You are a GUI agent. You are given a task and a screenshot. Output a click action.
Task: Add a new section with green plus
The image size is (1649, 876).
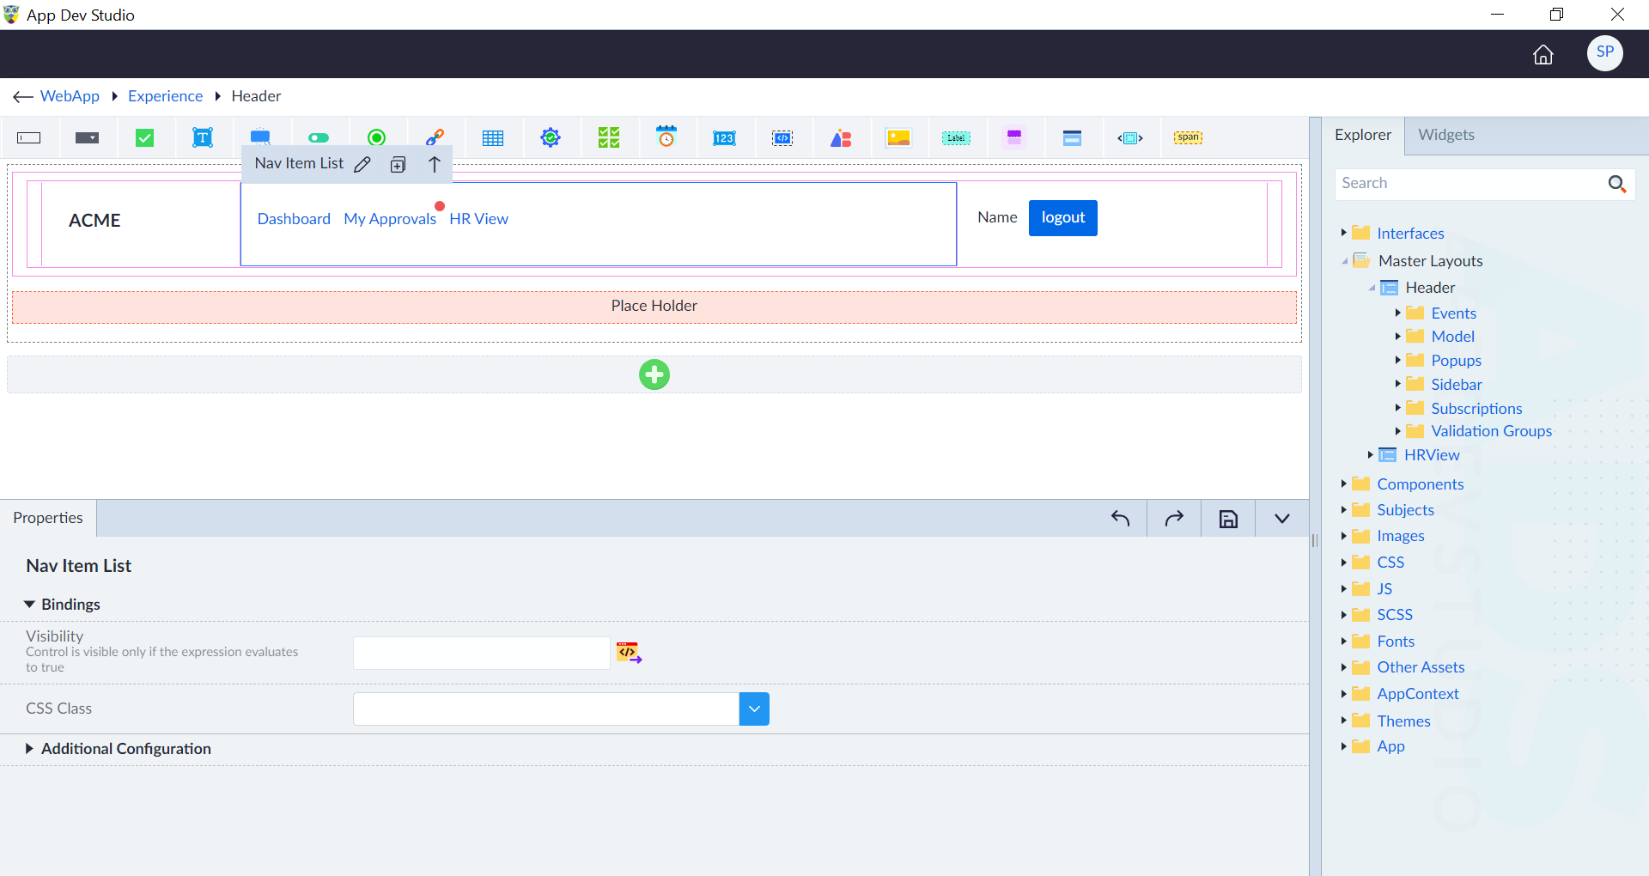click(654, 374)
